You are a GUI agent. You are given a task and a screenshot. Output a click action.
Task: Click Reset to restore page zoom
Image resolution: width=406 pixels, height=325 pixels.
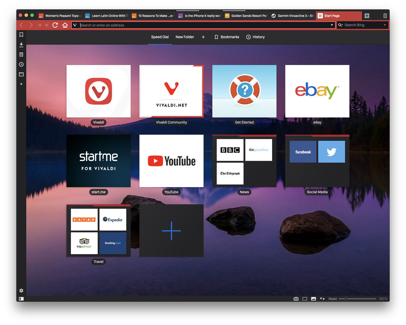(332, 299)
